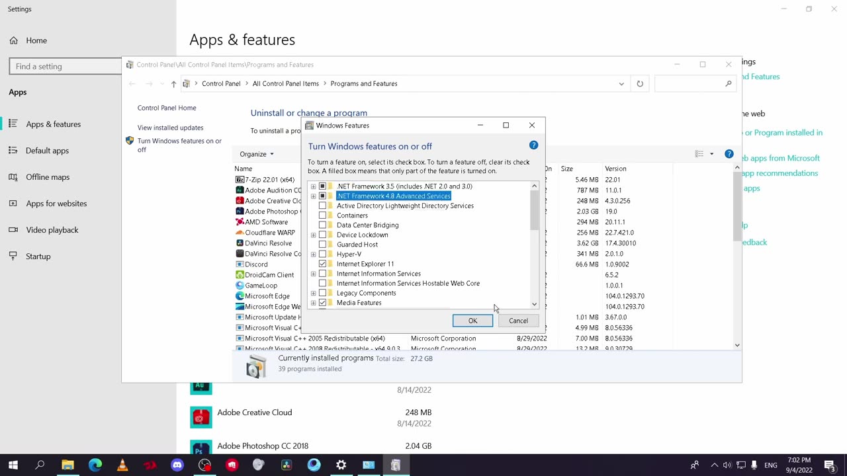This screenshot has width=847, height=476.
Task: Expand .NET Framework 4.8 Advanced Services node
Action: (x=313, y=196)
